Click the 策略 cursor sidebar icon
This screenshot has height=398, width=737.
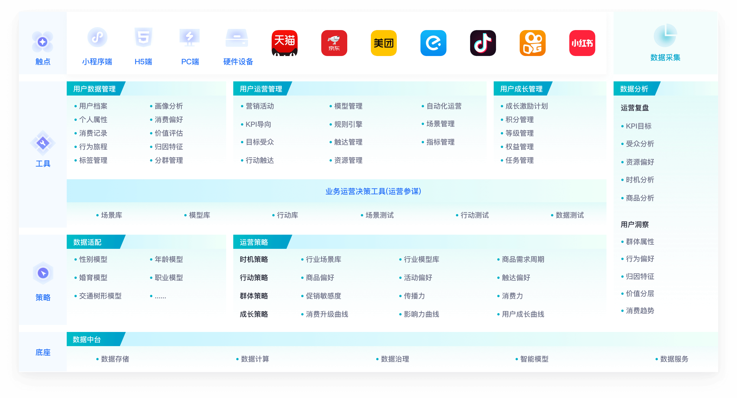point(43,273)
